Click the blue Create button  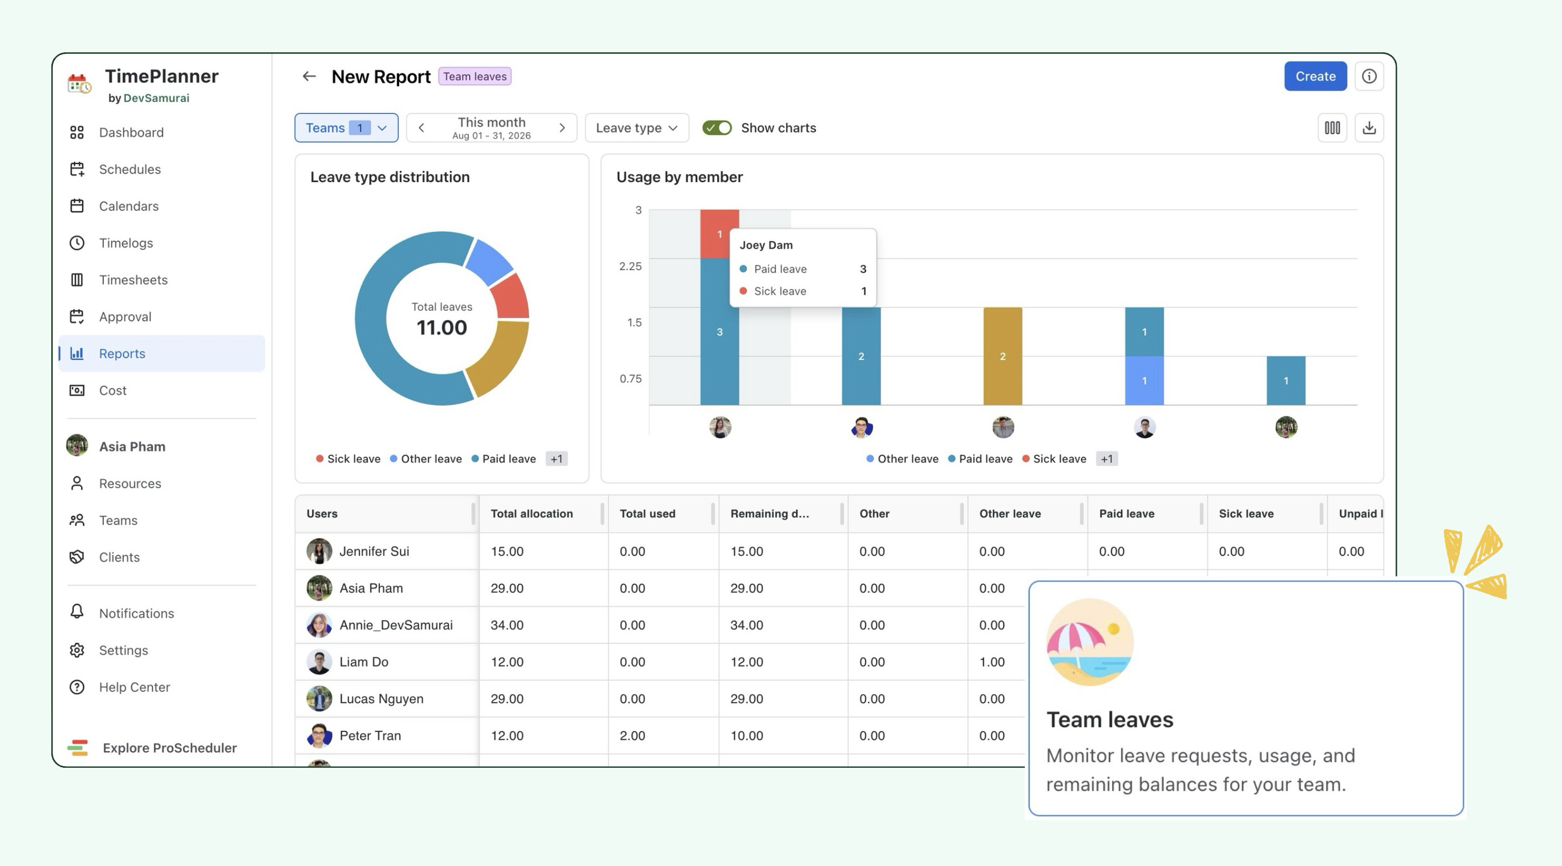coord(1315,76)
